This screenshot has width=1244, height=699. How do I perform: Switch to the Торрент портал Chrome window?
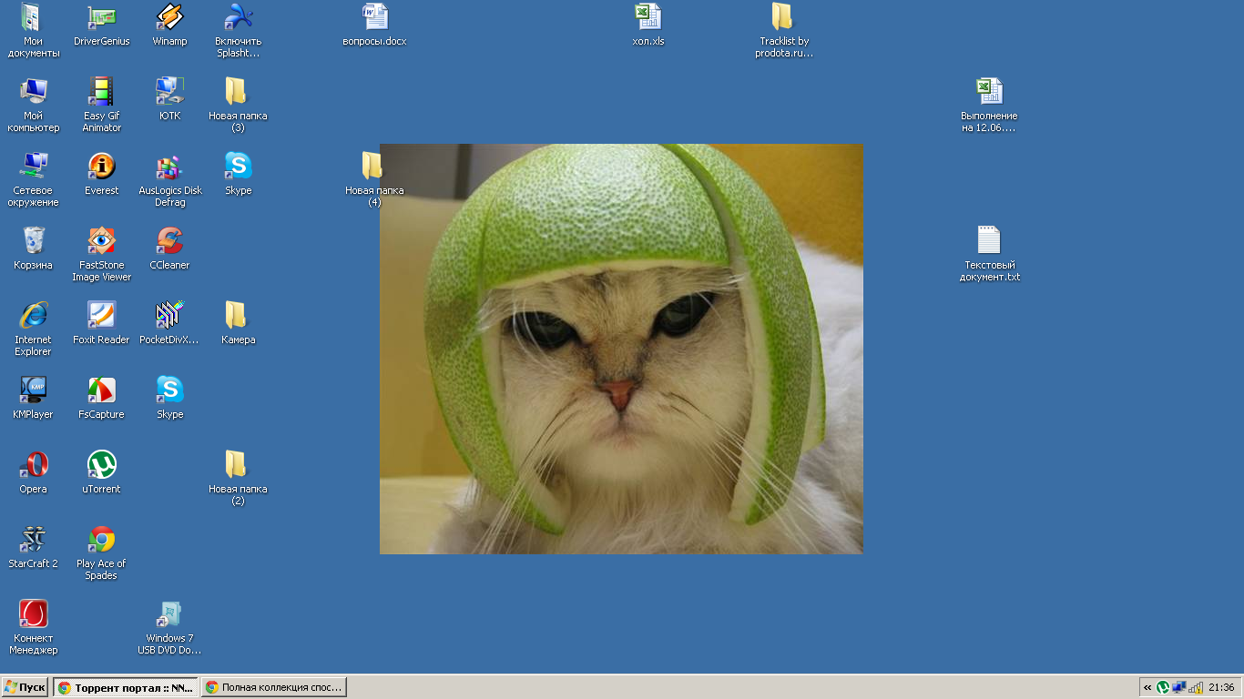(125, 687)
